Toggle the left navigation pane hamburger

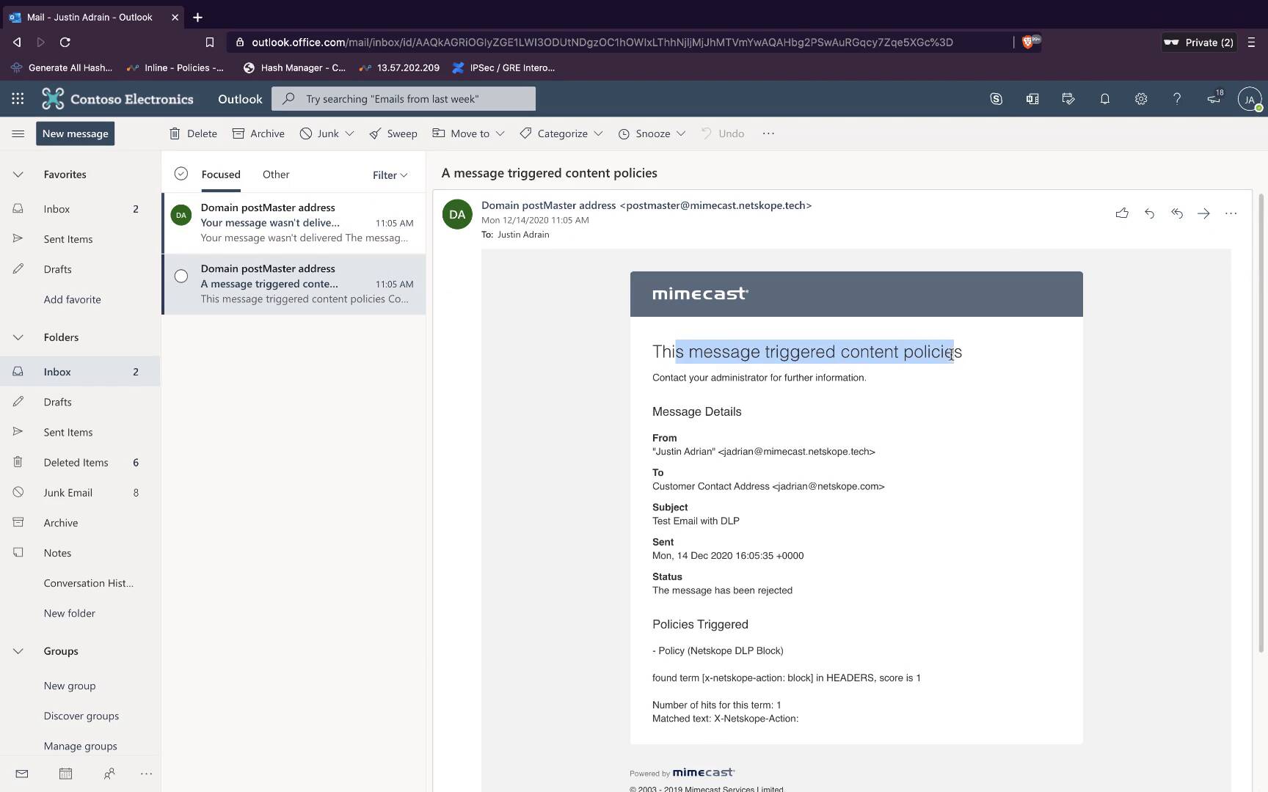tap(18, 133)
